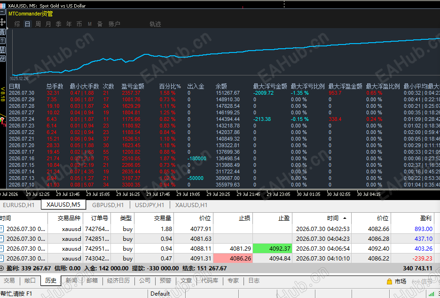This screenshot has height=298, width=440.
Task: Click the Default profile status bar entry
Action: click(x=160, y=293)
